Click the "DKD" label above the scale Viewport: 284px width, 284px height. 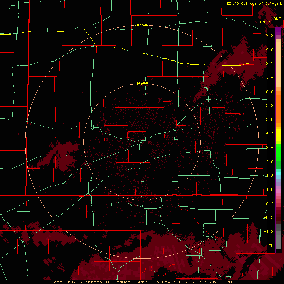277,19
